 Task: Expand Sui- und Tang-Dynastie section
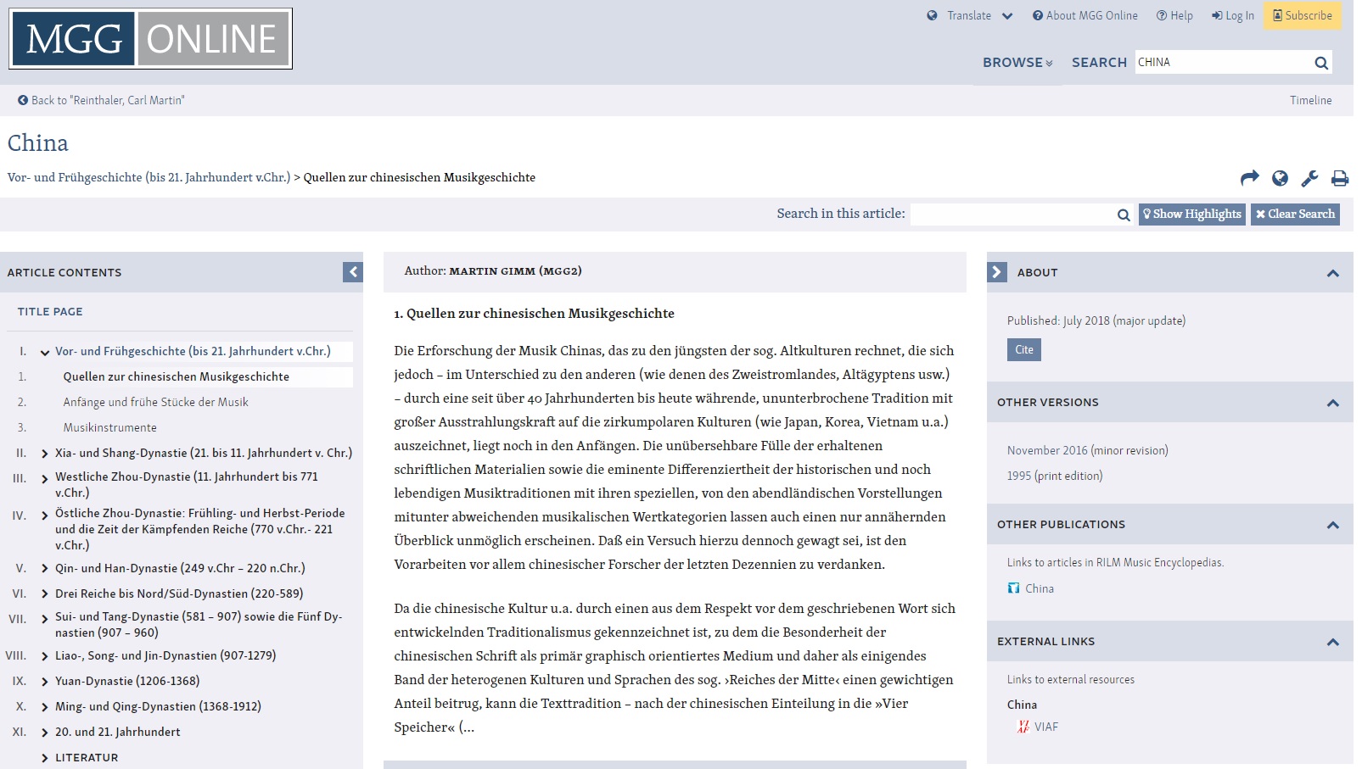pyautogui.click(x=45, y=620)
